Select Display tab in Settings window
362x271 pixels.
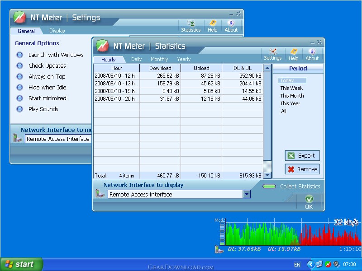coord(57,31)
